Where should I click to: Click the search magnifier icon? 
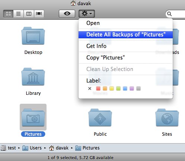click(x=169, y=14)
